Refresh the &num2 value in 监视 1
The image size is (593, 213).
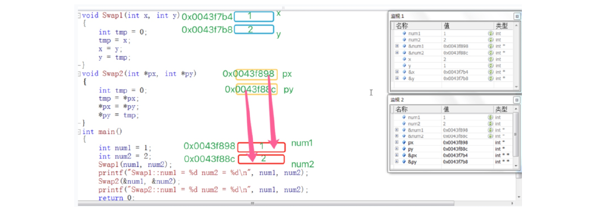(x=490, y=53)
